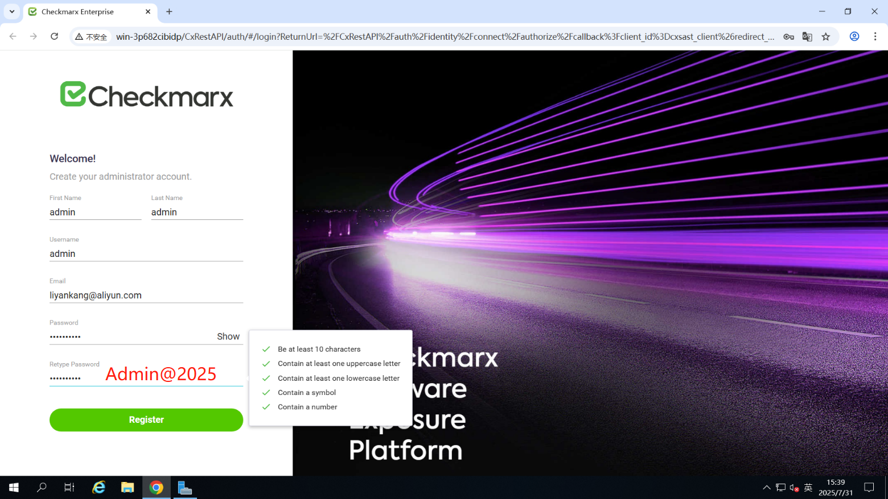Viewport: 888px width, 499px height.
Task: Restore down the Chrome window
Action: [848, 11]
